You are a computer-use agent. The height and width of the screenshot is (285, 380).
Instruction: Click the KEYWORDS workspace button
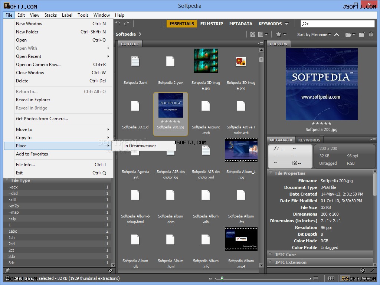pos(270,24)
